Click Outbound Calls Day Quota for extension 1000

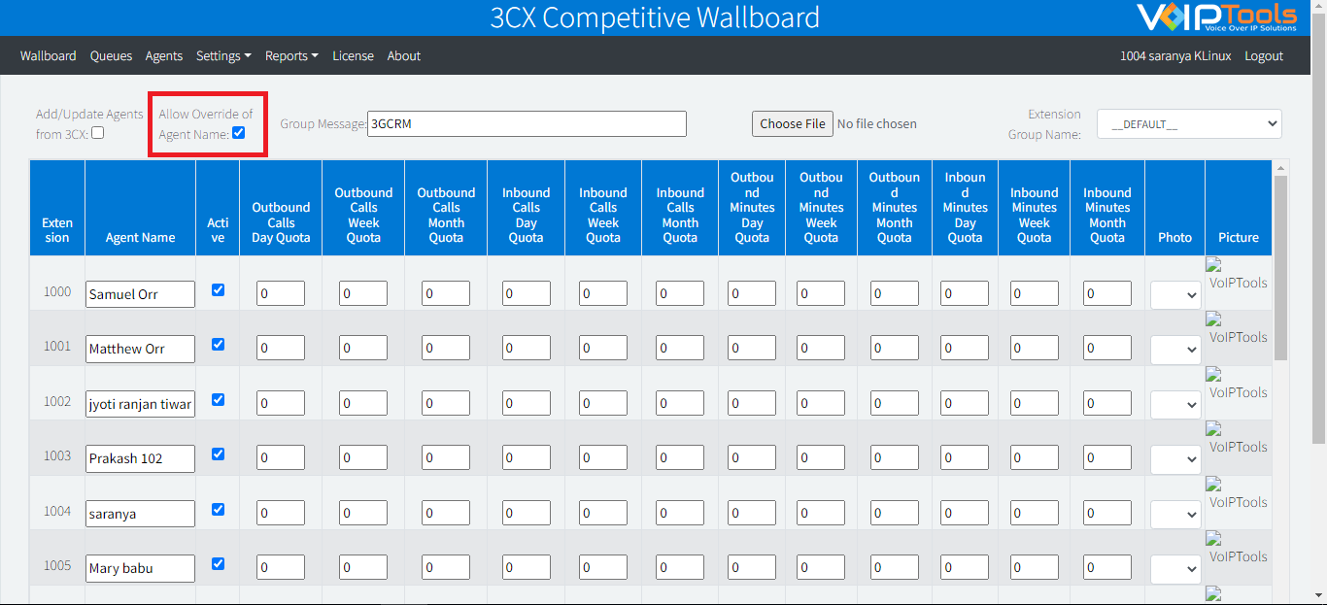coord(281,293)
